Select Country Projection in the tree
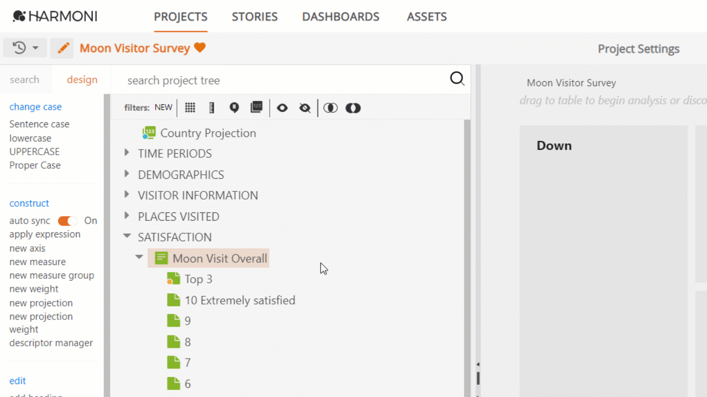The height and width of the screenshot is (397, 707). coord(208,133)
